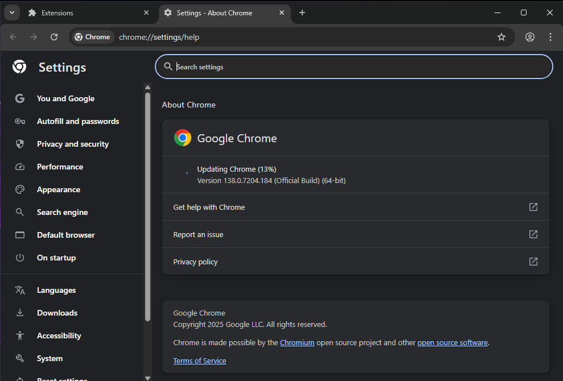This screenshot has height=381, width=563.
Task: Click the palette Appearance icon
Action: [x=20, y=190]
